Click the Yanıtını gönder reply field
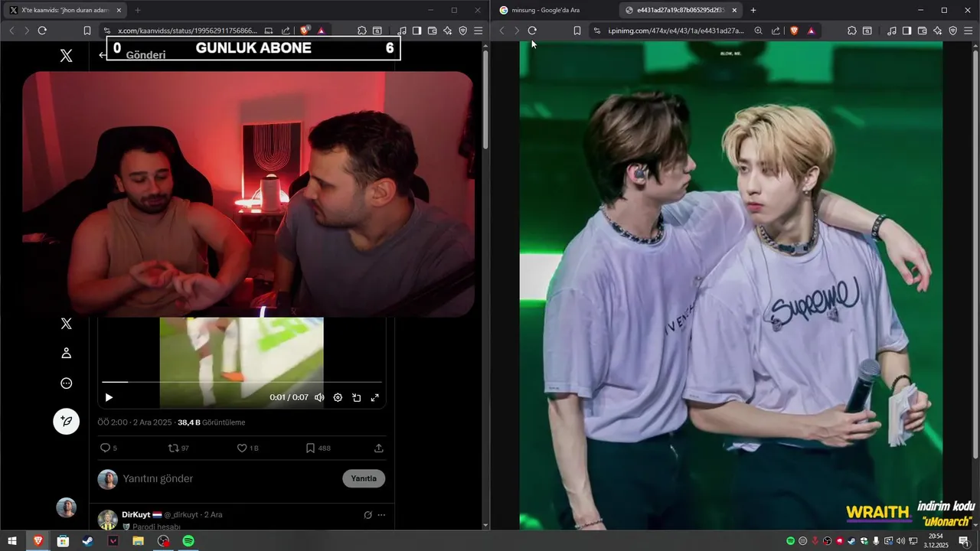 230,478
